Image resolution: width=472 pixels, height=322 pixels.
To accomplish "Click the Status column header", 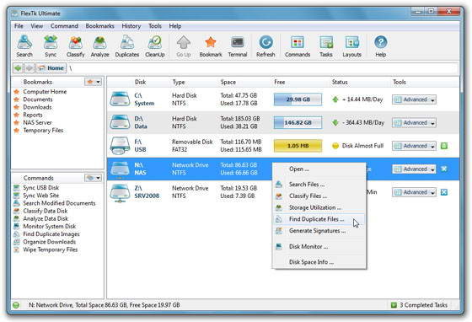I will 340,82.
